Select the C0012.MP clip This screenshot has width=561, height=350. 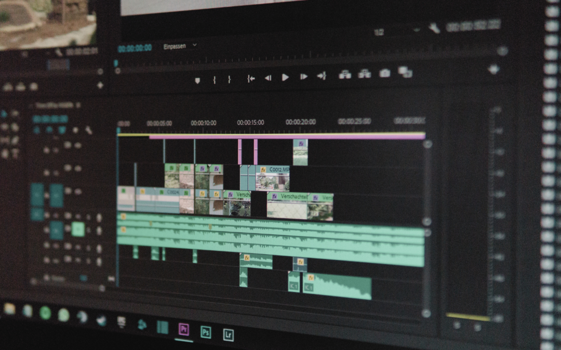pyautogui.click(x=273, y=178)
